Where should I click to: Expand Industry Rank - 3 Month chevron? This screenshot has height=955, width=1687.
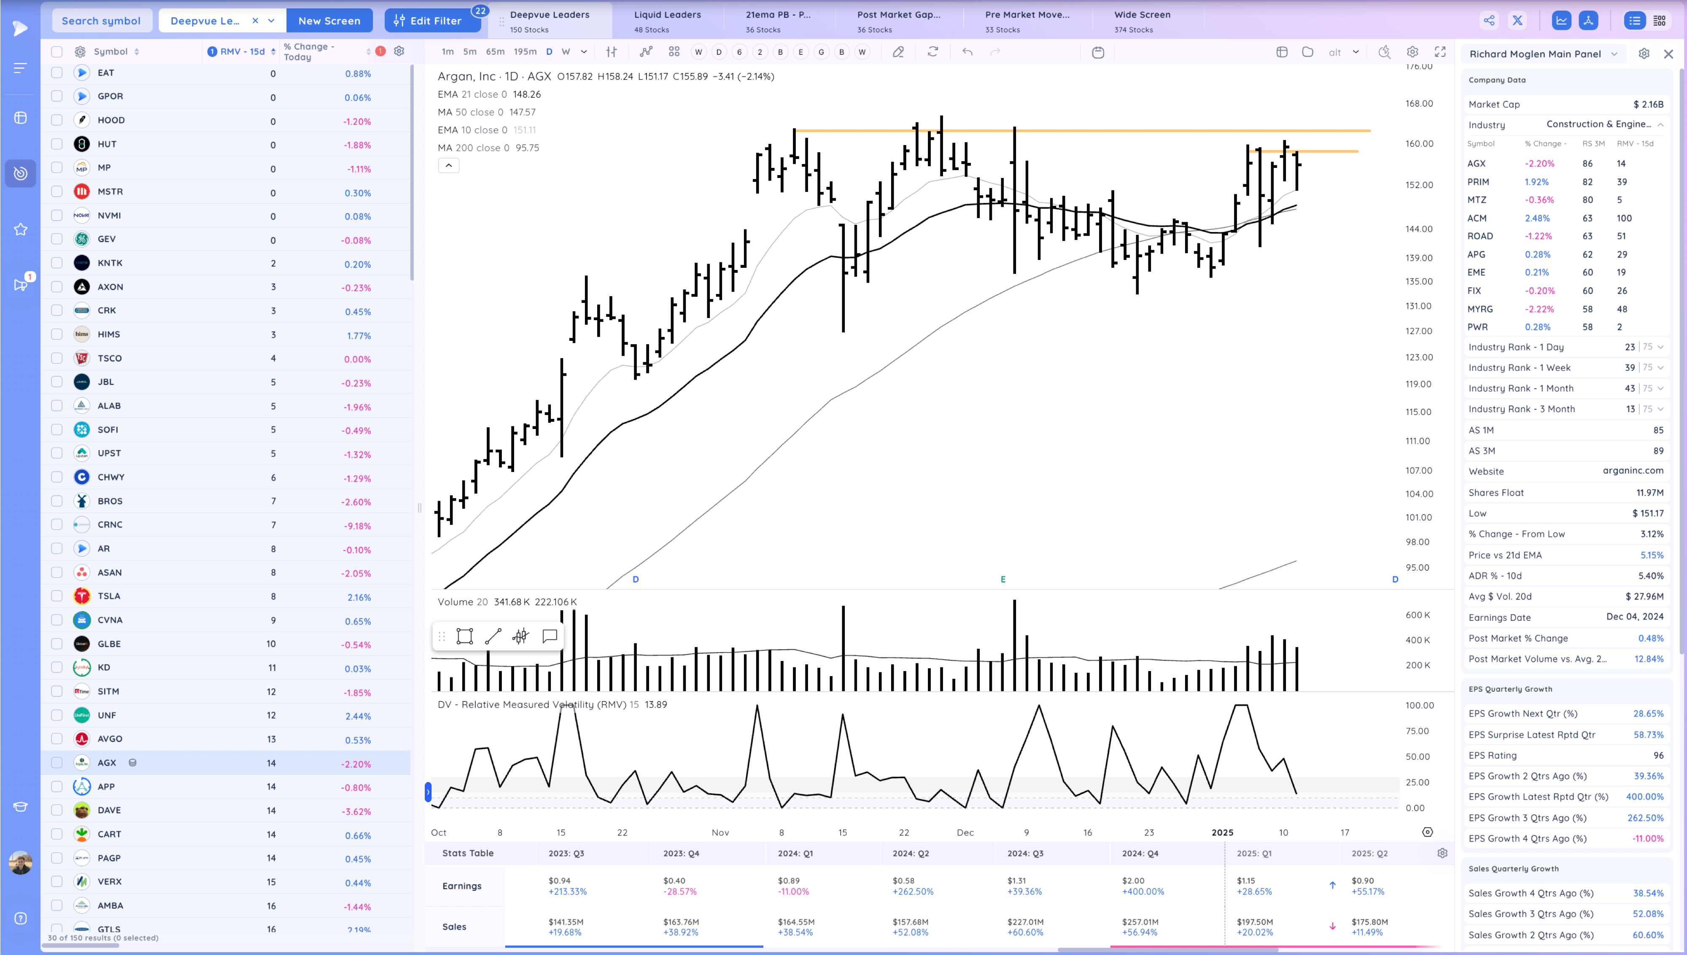[1661, 409]
